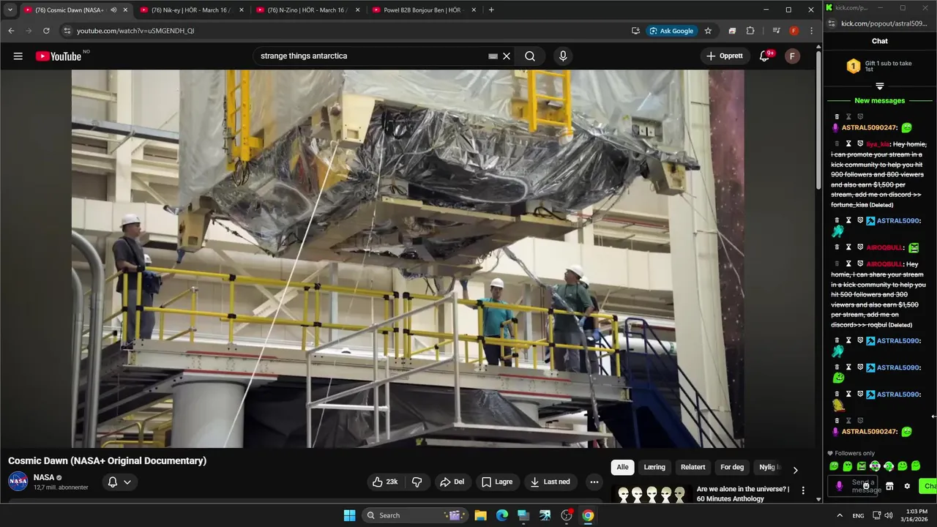937x527 pixels.
Task: Focus the youtube.com address bar URL
Action: (135, 31)
